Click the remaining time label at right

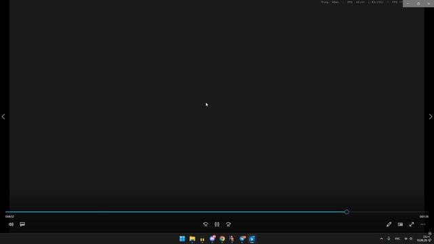point(424,217)
